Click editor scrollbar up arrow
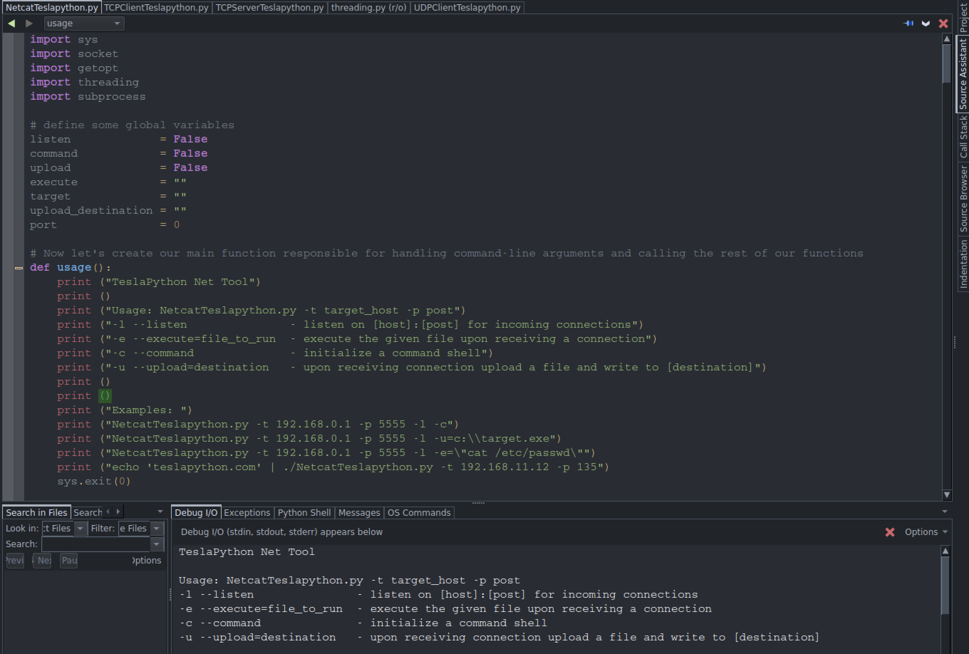Screen dimensions: 969x654 tap(947, 39)
